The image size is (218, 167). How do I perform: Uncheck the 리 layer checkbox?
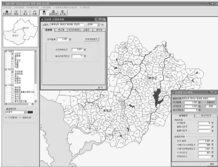click(x=12, y=58)
